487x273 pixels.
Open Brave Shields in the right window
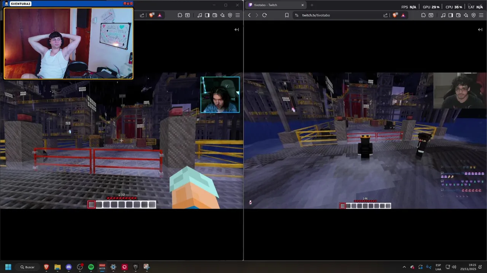point(395,15)
